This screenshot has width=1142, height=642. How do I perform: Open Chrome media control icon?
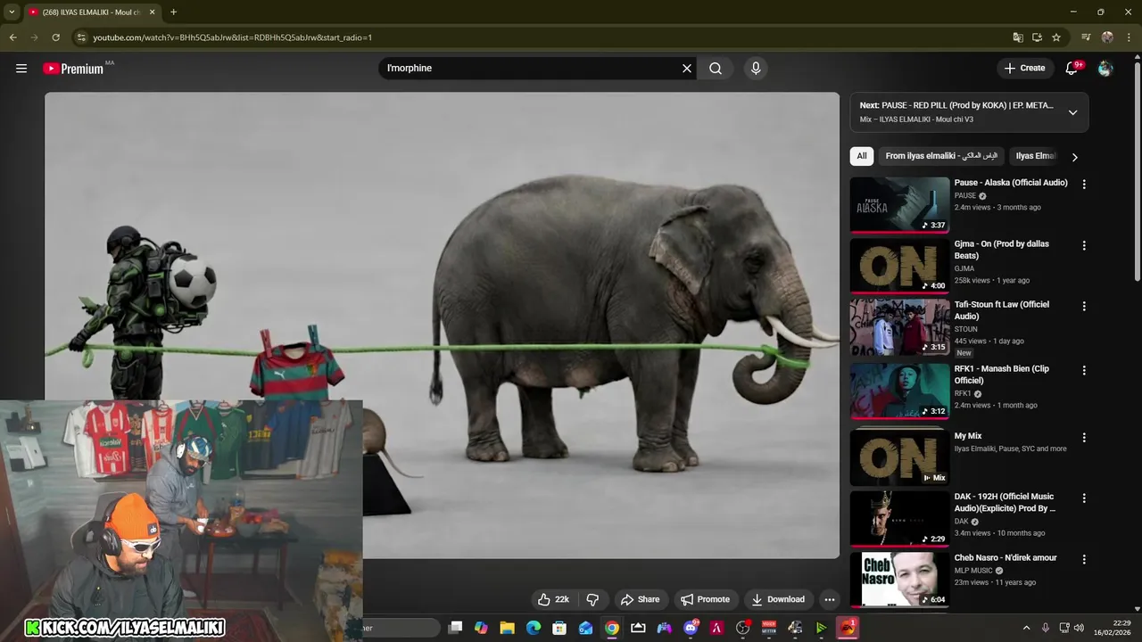[x=1086, y=37]
